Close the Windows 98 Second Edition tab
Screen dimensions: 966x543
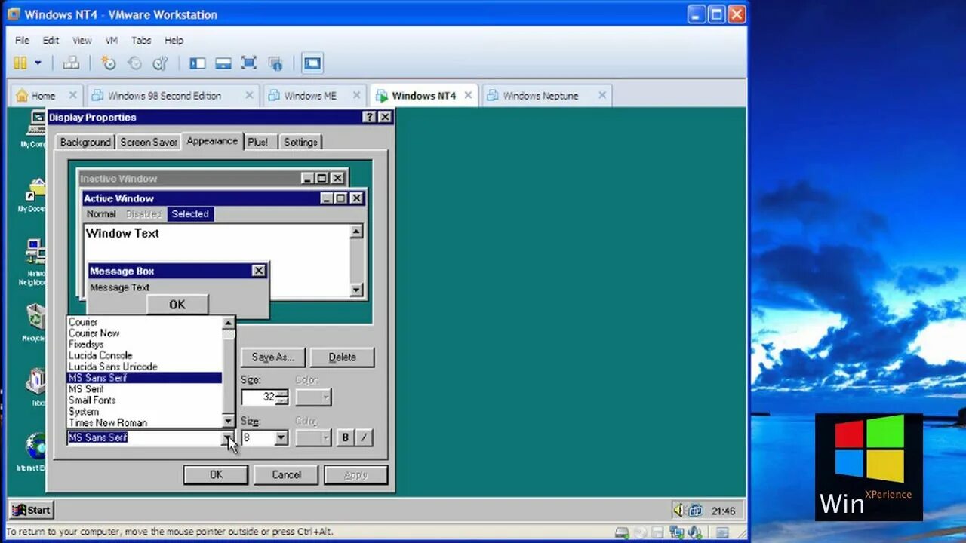pos(249,95)
